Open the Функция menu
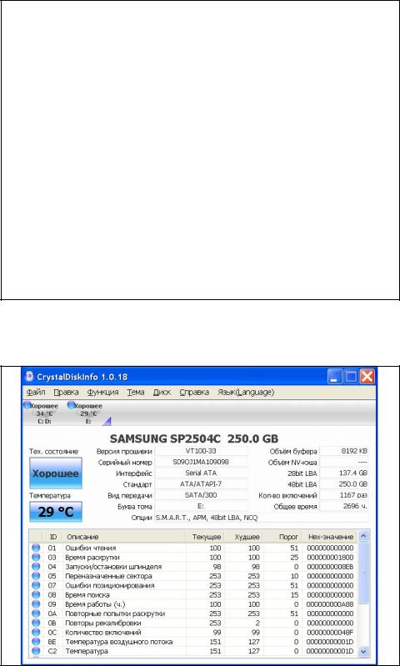 [x=102, y=392]
